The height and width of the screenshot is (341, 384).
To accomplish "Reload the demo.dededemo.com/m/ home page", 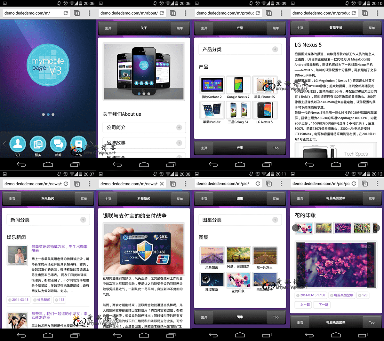I will (66, 13).
